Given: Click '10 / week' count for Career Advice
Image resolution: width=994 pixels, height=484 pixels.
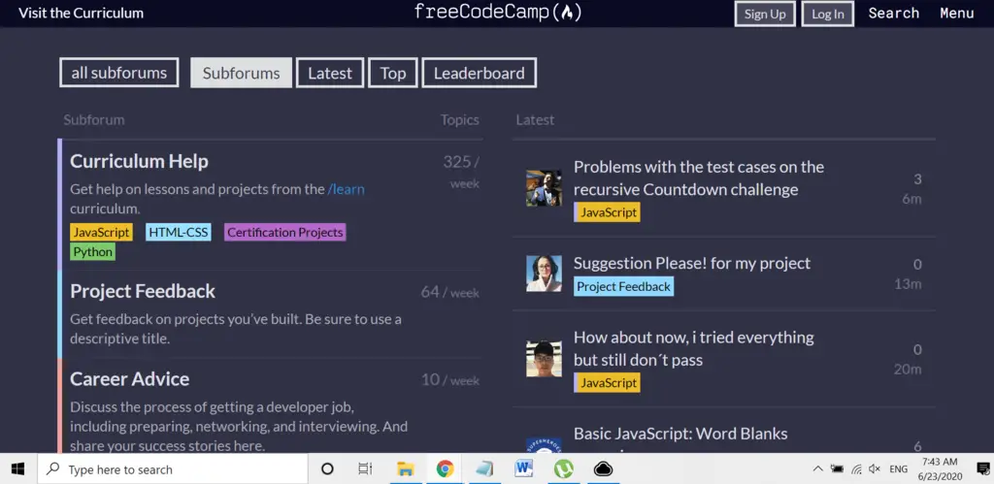Looking at the screenshot, I should pos(450,380).
